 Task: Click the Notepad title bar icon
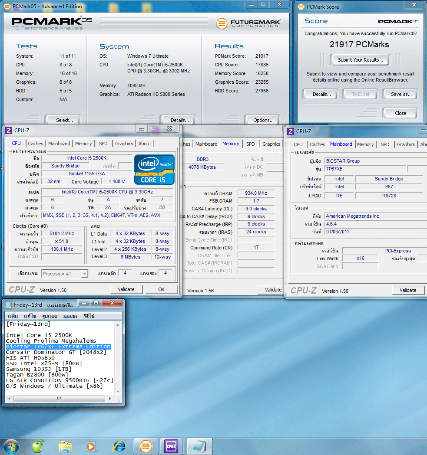click(x=9, y=304)
